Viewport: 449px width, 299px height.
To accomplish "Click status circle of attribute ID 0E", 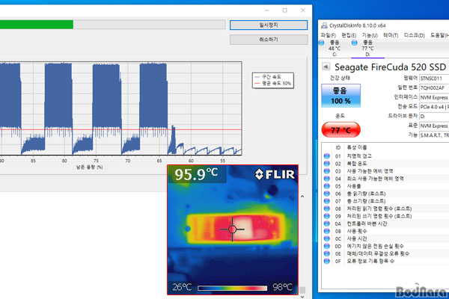I will pos(327,253).
